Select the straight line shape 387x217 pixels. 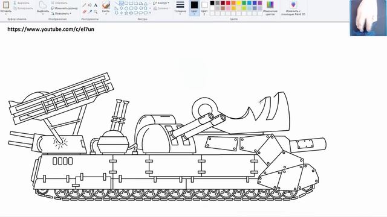[x=117, y=3]
